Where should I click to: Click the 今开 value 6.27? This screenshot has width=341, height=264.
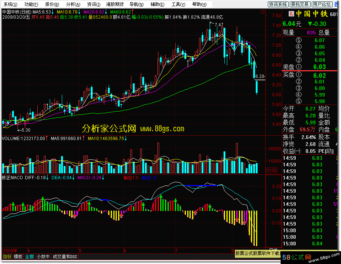310,109
